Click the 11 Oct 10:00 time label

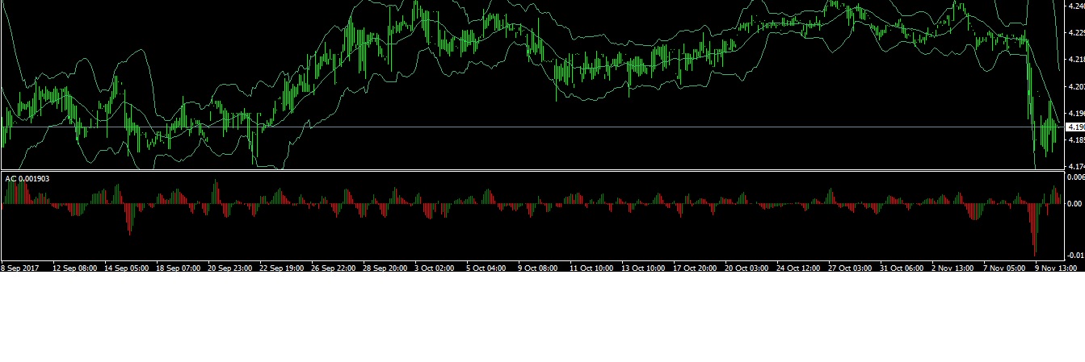(x=592, y=267)
